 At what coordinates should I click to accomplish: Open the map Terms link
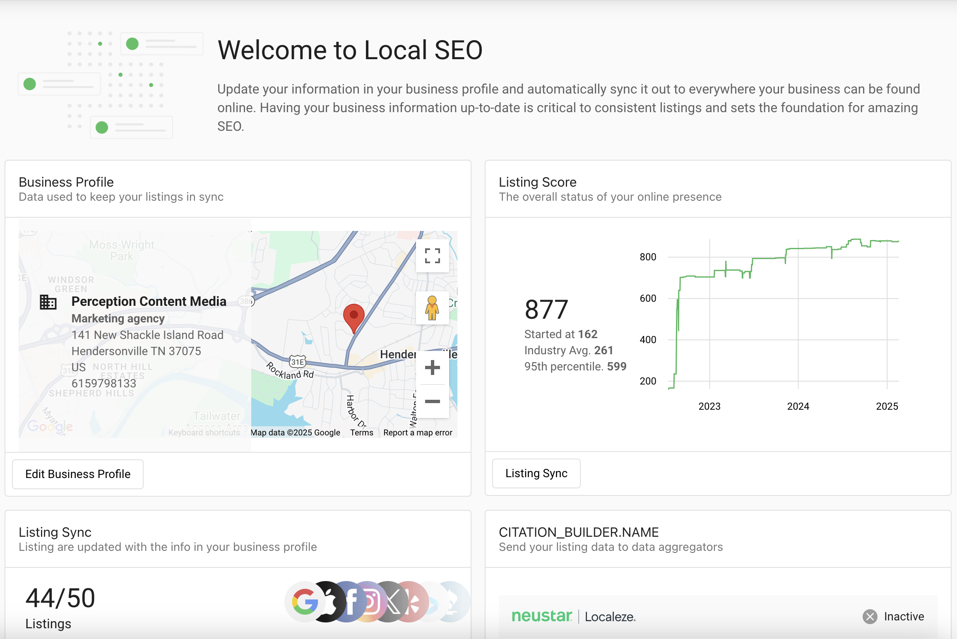point(361,432)
